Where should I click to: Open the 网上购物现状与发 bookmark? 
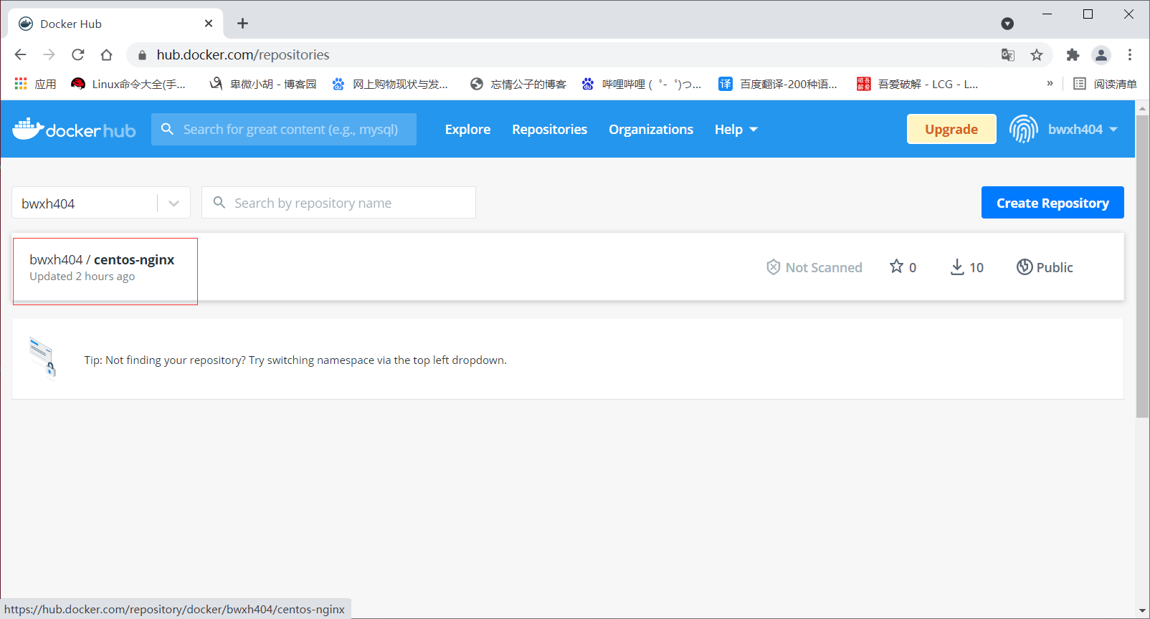point(390,84)
